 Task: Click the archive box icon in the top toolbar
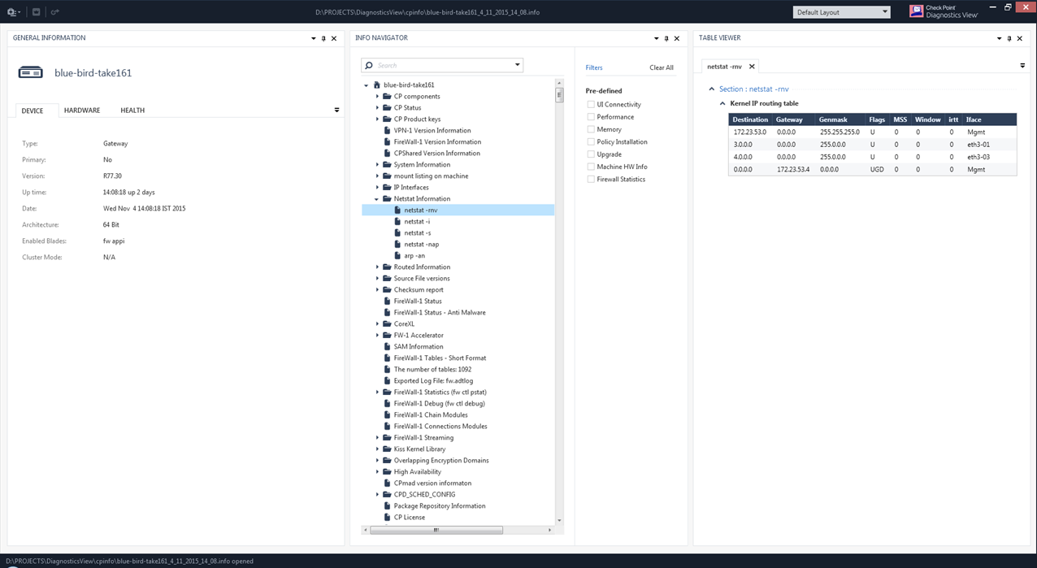(37, 12)
